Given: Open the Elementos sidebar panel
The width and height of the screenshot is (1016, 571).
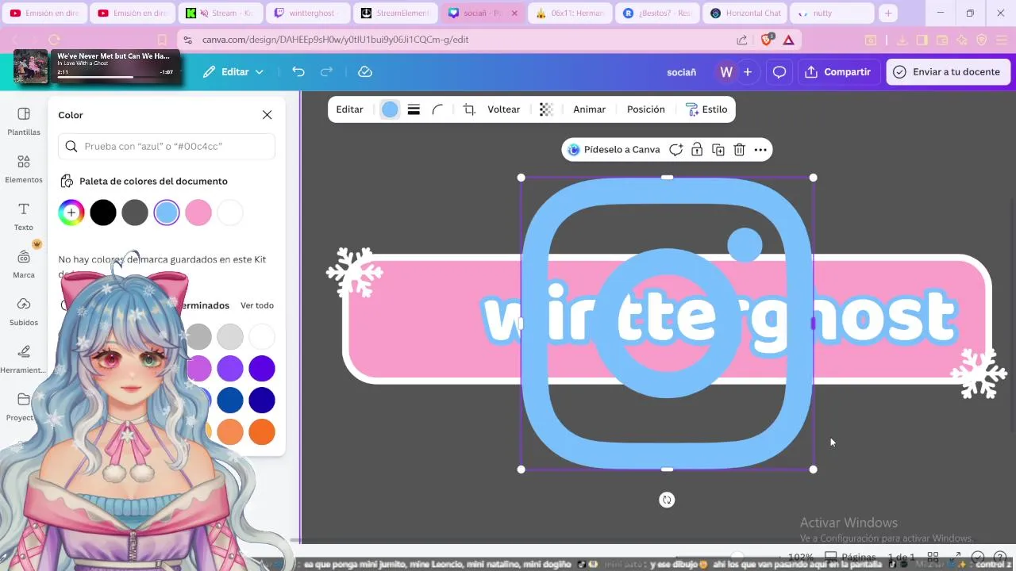Looking at the screenshot, I should 24,169.
